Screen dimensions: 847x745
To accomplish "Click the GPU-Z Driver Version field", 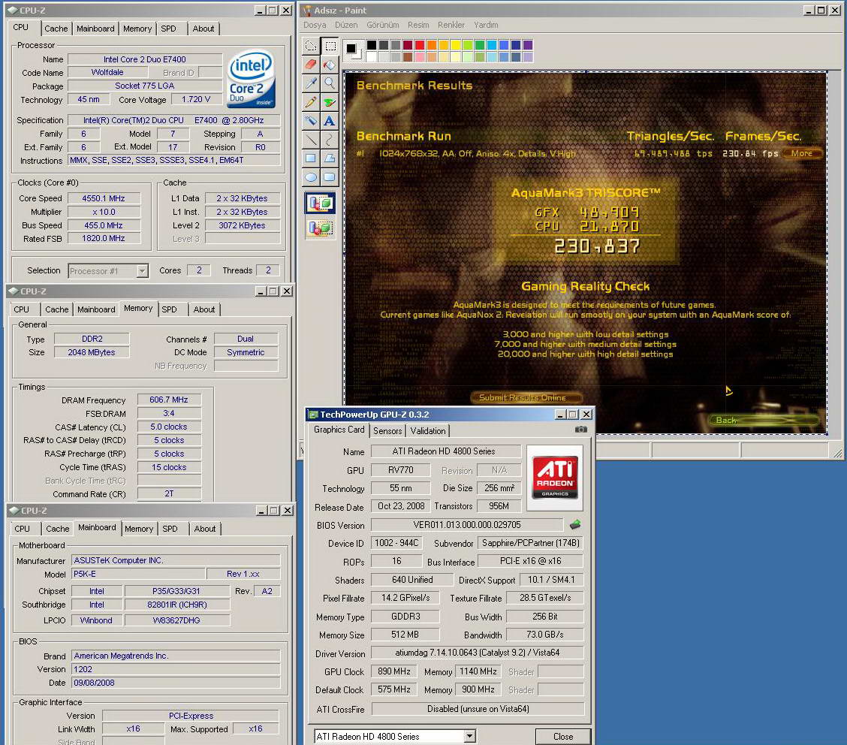I will click(x=478, y=653).
